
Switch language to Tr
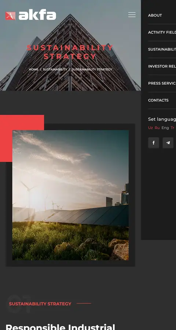point(172,128)
